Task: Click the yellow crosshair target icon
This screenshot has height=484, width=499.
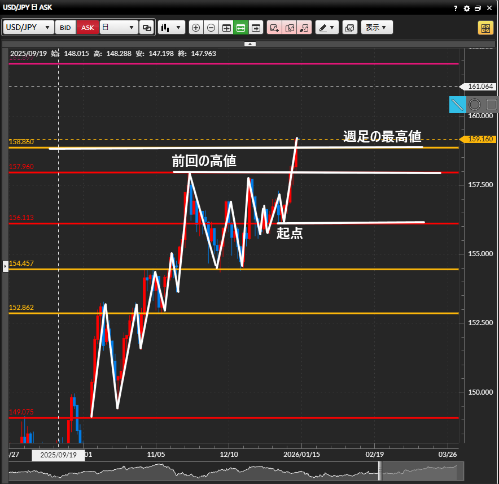Action: 485,28
